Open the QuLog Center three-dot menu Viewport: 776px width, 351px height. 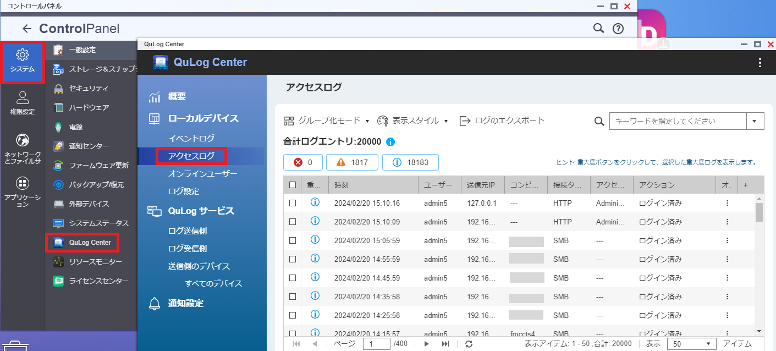pos(760,63)
